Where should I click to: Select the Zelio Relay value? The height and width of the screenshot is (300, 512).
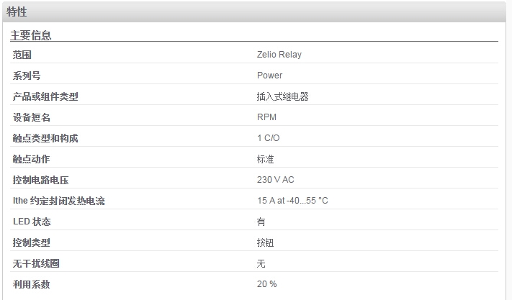click(279, 55)
